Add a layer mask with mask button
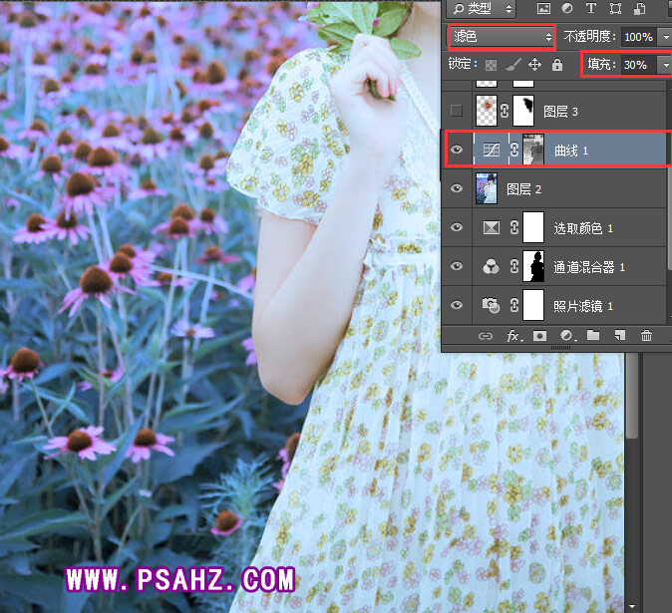 [539, 336]
